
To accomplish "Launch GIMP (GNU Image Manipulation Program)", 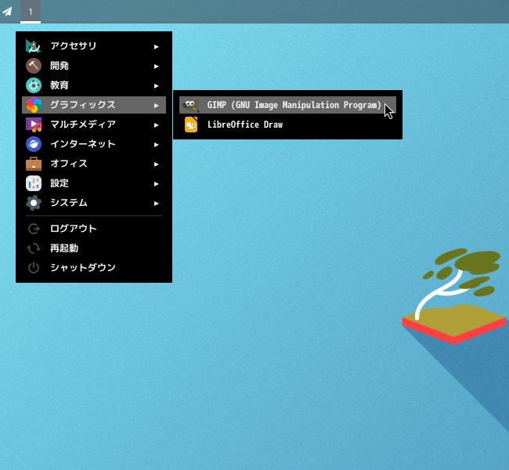I will pyautogui.click(x=294, y=105).
